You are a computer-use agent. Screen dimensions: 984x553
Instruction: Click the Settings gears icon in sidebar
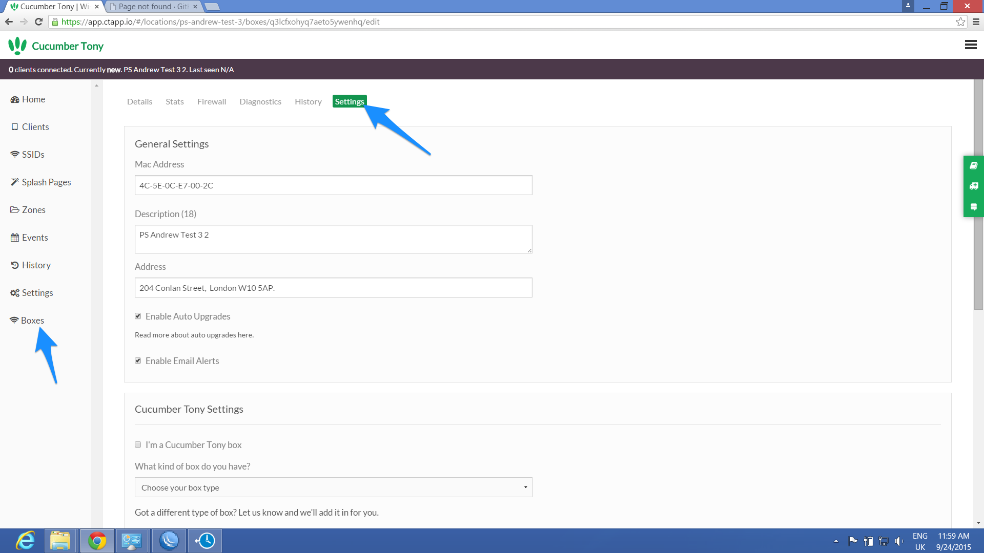pyautogui.click(x=15, y=293)
